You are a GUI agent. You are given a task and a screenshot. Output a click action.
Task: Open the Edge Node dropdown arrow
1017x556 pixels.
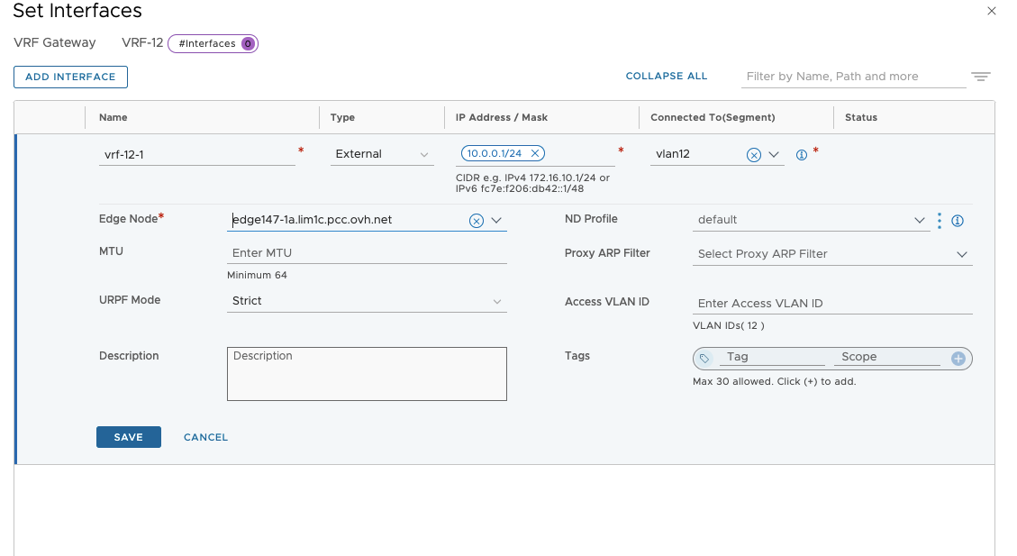tap(495, 220)
